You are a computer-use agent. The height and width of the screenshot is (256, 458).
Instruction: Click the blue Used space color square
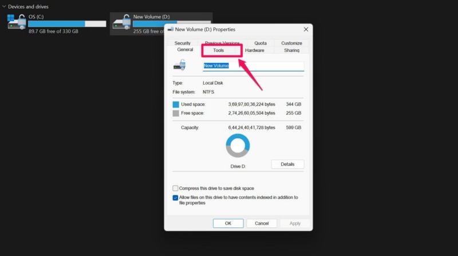click(x=176, y=105)
